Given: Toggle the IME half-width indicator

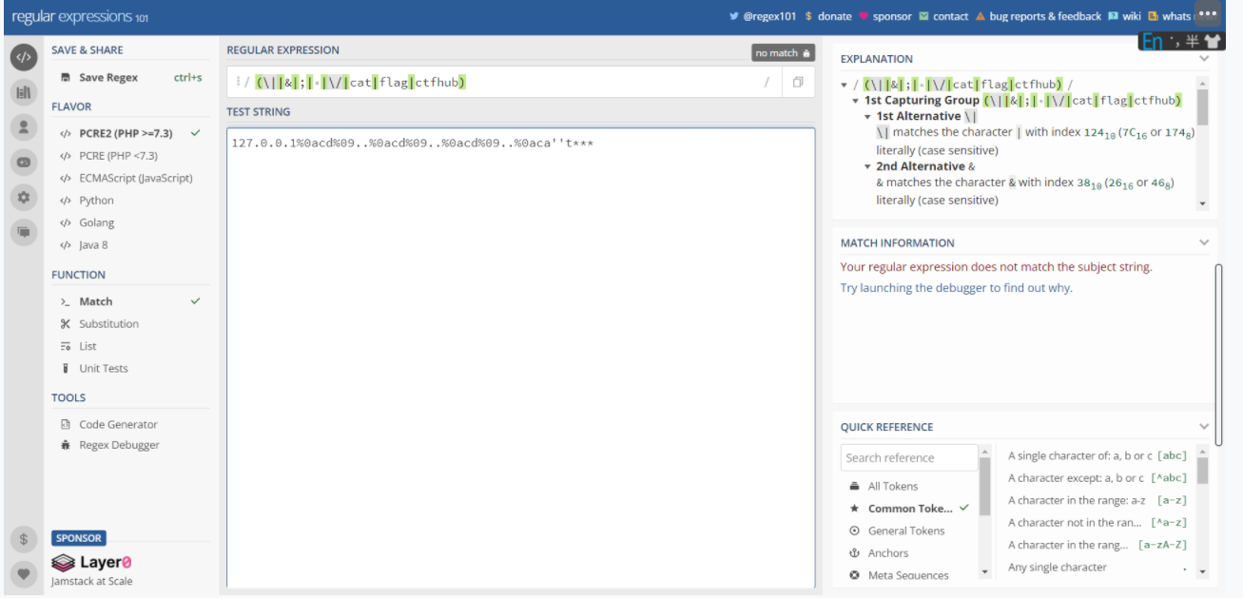Looking at the screenshot, I should coord(1192,41).
